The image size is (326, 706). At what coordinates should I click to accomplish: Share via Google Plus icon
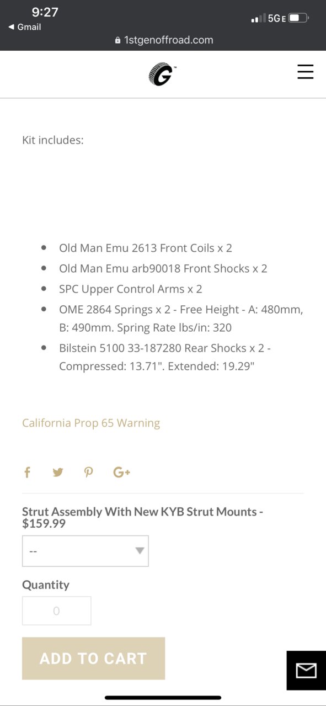(x=121, y=472)
